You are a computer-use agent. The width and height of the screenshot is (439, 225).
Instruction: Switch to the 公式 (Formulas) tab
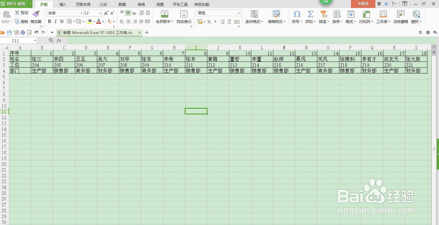(103, 4)
